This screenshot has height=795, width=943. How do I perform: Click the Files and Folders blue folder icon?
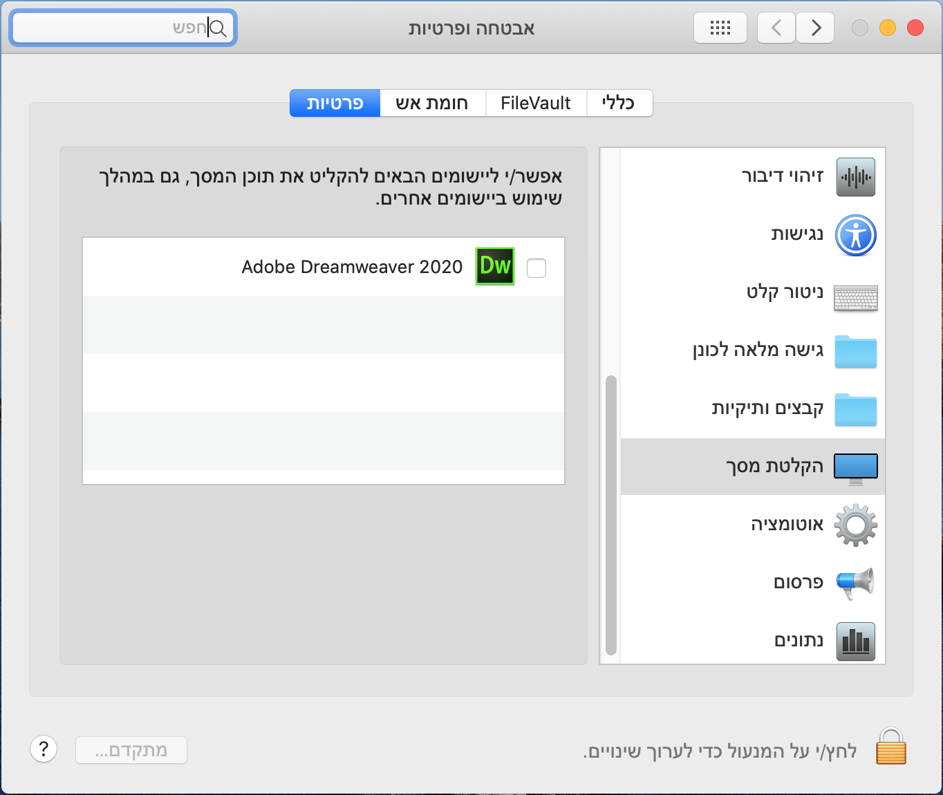tap(855, 409)
